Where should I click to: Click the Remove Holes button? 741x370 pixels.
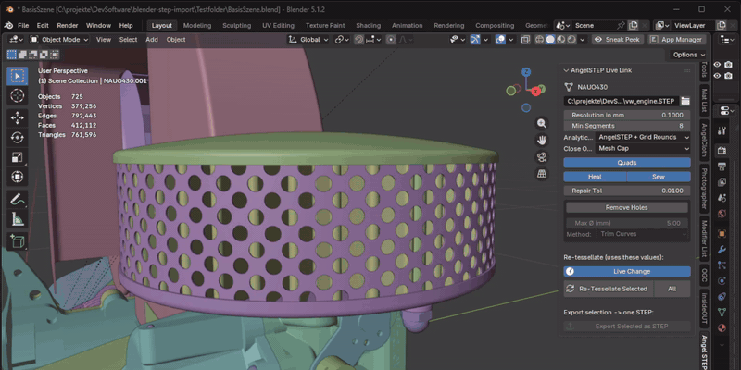point(627,207)
